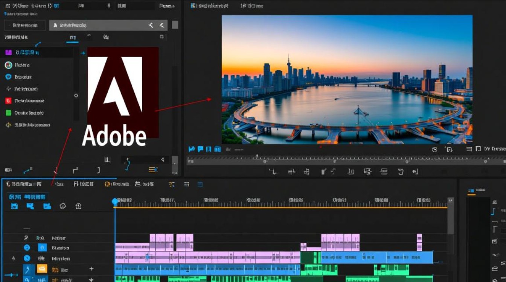Image resolution: width=506 pixels, height=282 pixels.
Task: Click the green square icon in the left list
Action: click(8, 113)
